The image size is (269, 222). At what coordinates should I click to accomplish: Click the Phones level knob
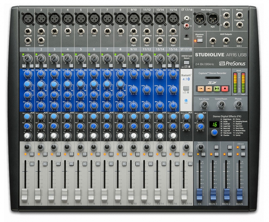(238, 104)
